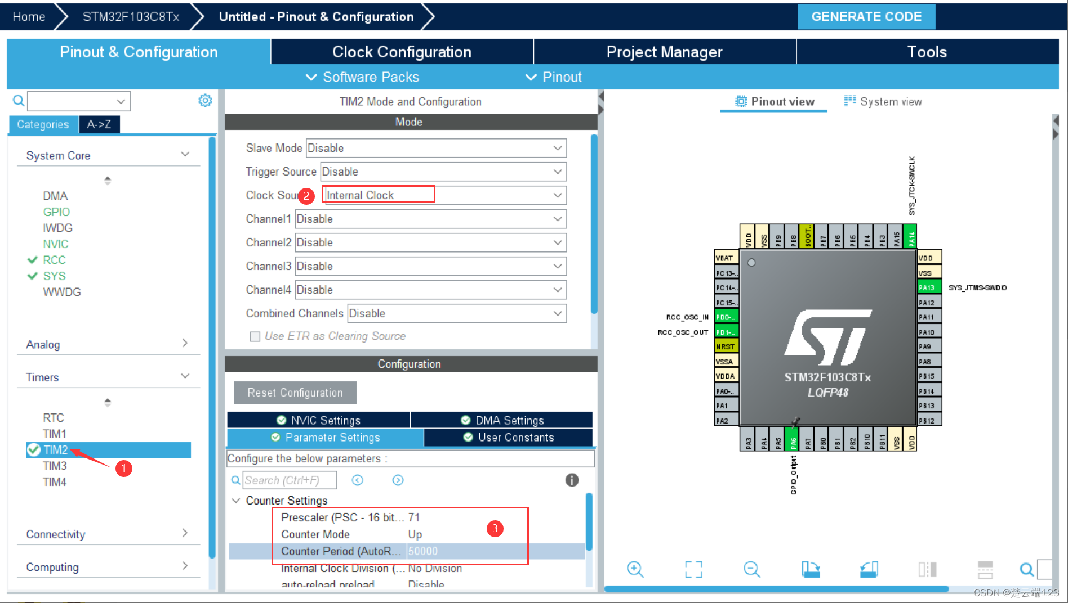
Task: Open the NVIC Settings tab
Action: pyautogui.click(x=318, y=420)
